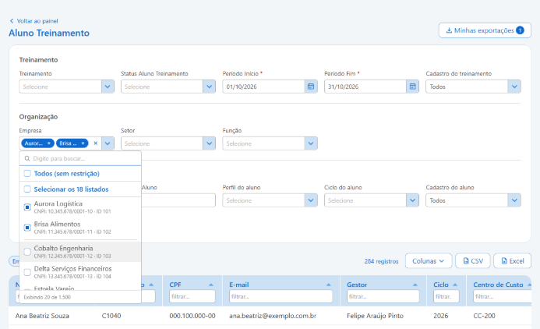Expand the Treinamento dropdown

108,87
